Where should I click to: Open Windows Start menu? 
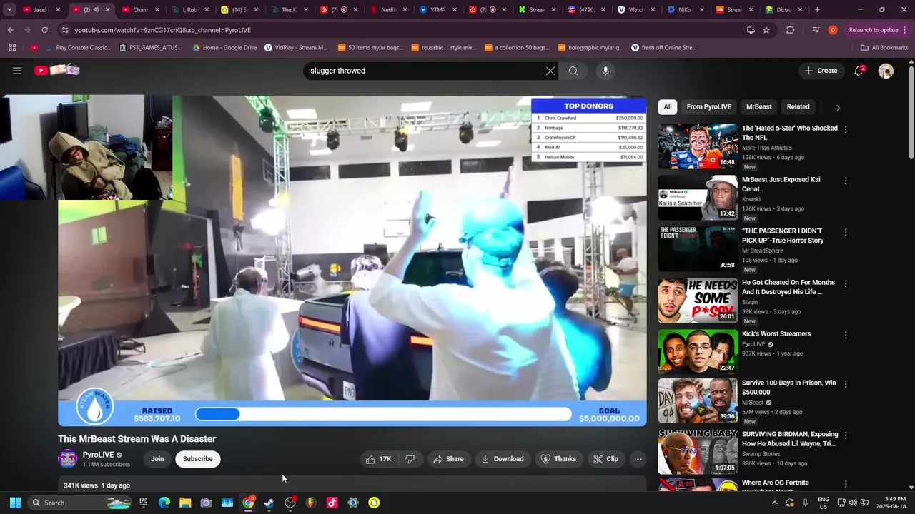pyautogui.click(x=15, y=503)
